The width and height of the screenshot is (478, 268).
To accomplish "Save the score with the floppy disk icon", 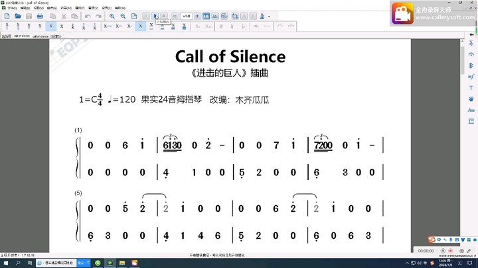I will 29,16.
